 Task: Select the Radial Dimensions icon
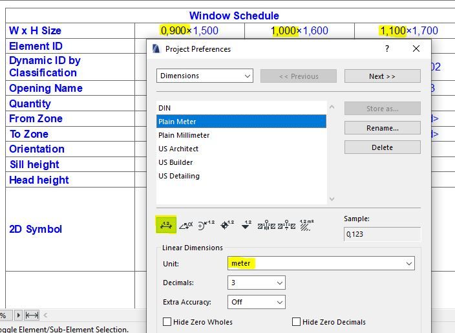(206, 225)
